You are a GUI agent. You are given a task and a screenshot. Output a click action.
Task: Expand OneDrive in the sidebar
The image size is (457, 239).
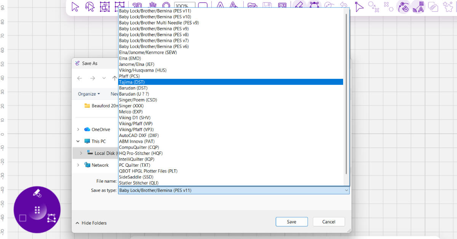point(78,129)
